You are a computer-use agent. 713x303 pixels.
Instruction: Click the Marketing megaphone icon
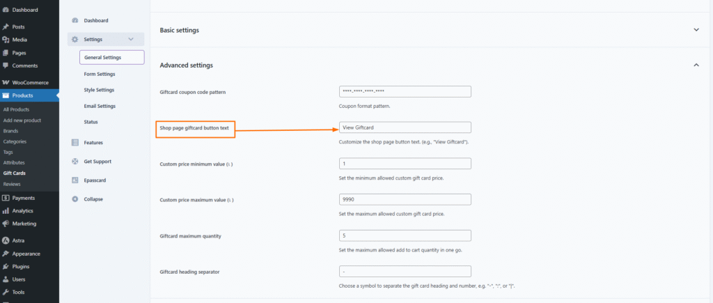click(6, 224)
